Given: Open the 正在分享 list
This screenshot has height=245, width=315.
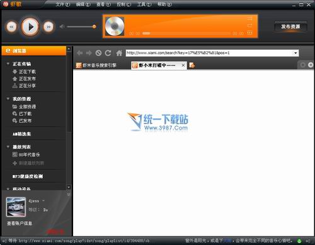Looking at the screenshot, I should pyautogui.click(x=24, y=86).
